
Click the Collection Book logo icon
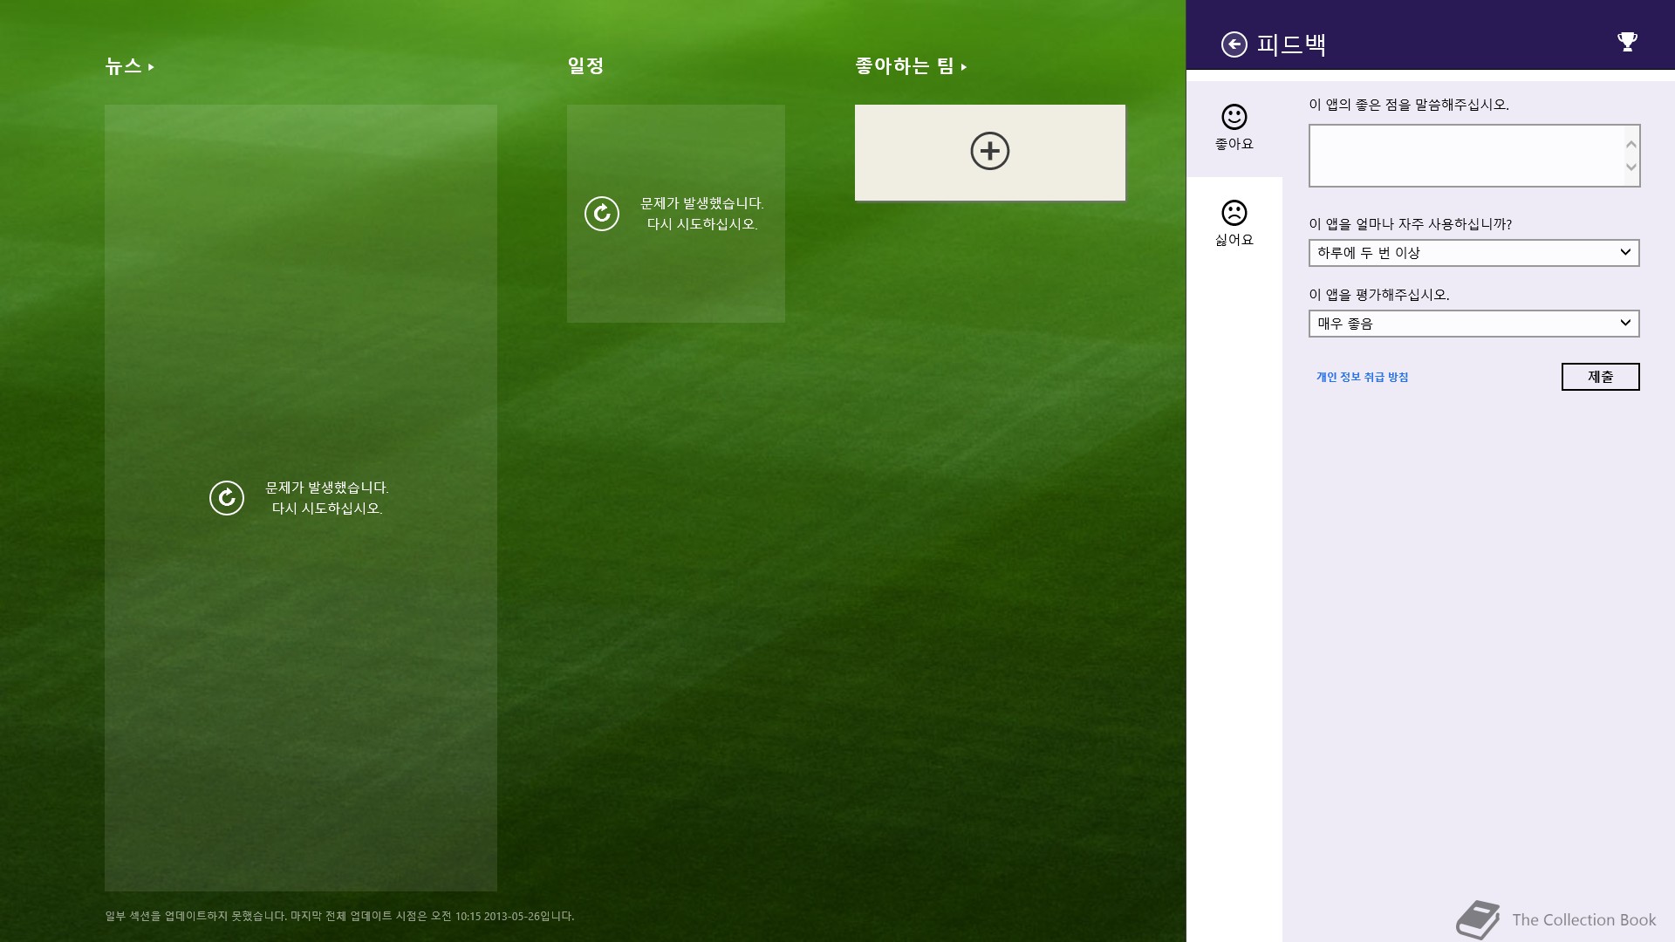pyautogui.click(x=1477, y=919)
